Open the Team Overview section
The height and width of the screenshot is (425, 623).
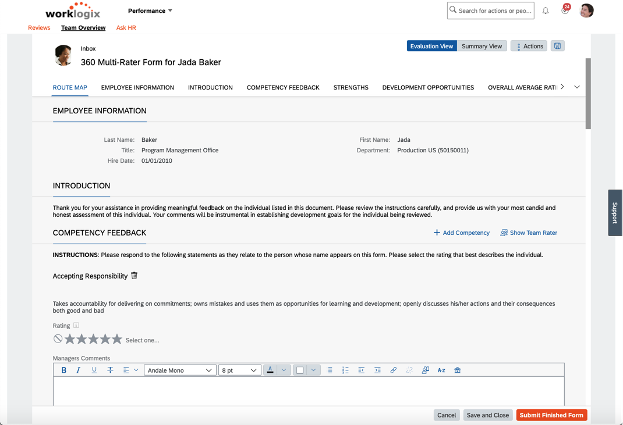[x=83, y=27]
